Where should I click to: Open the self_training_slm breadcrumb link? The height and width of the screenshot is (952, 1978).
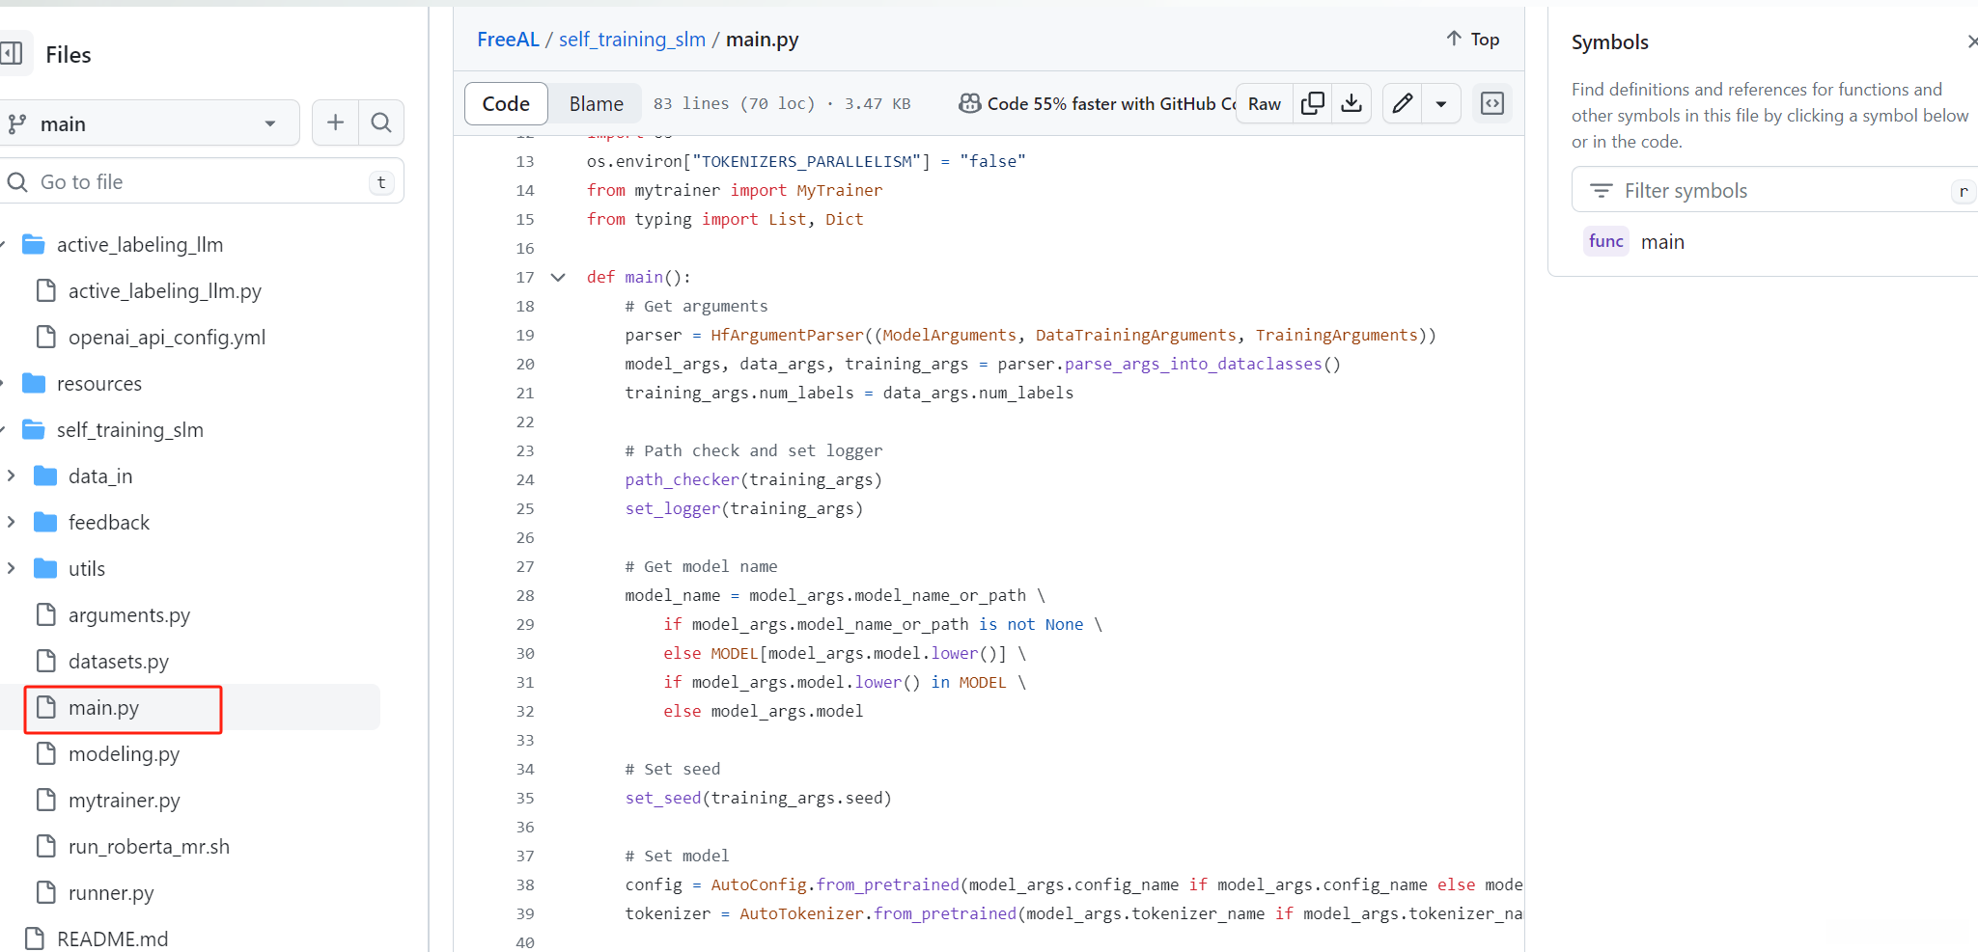(x=632, y=39)
